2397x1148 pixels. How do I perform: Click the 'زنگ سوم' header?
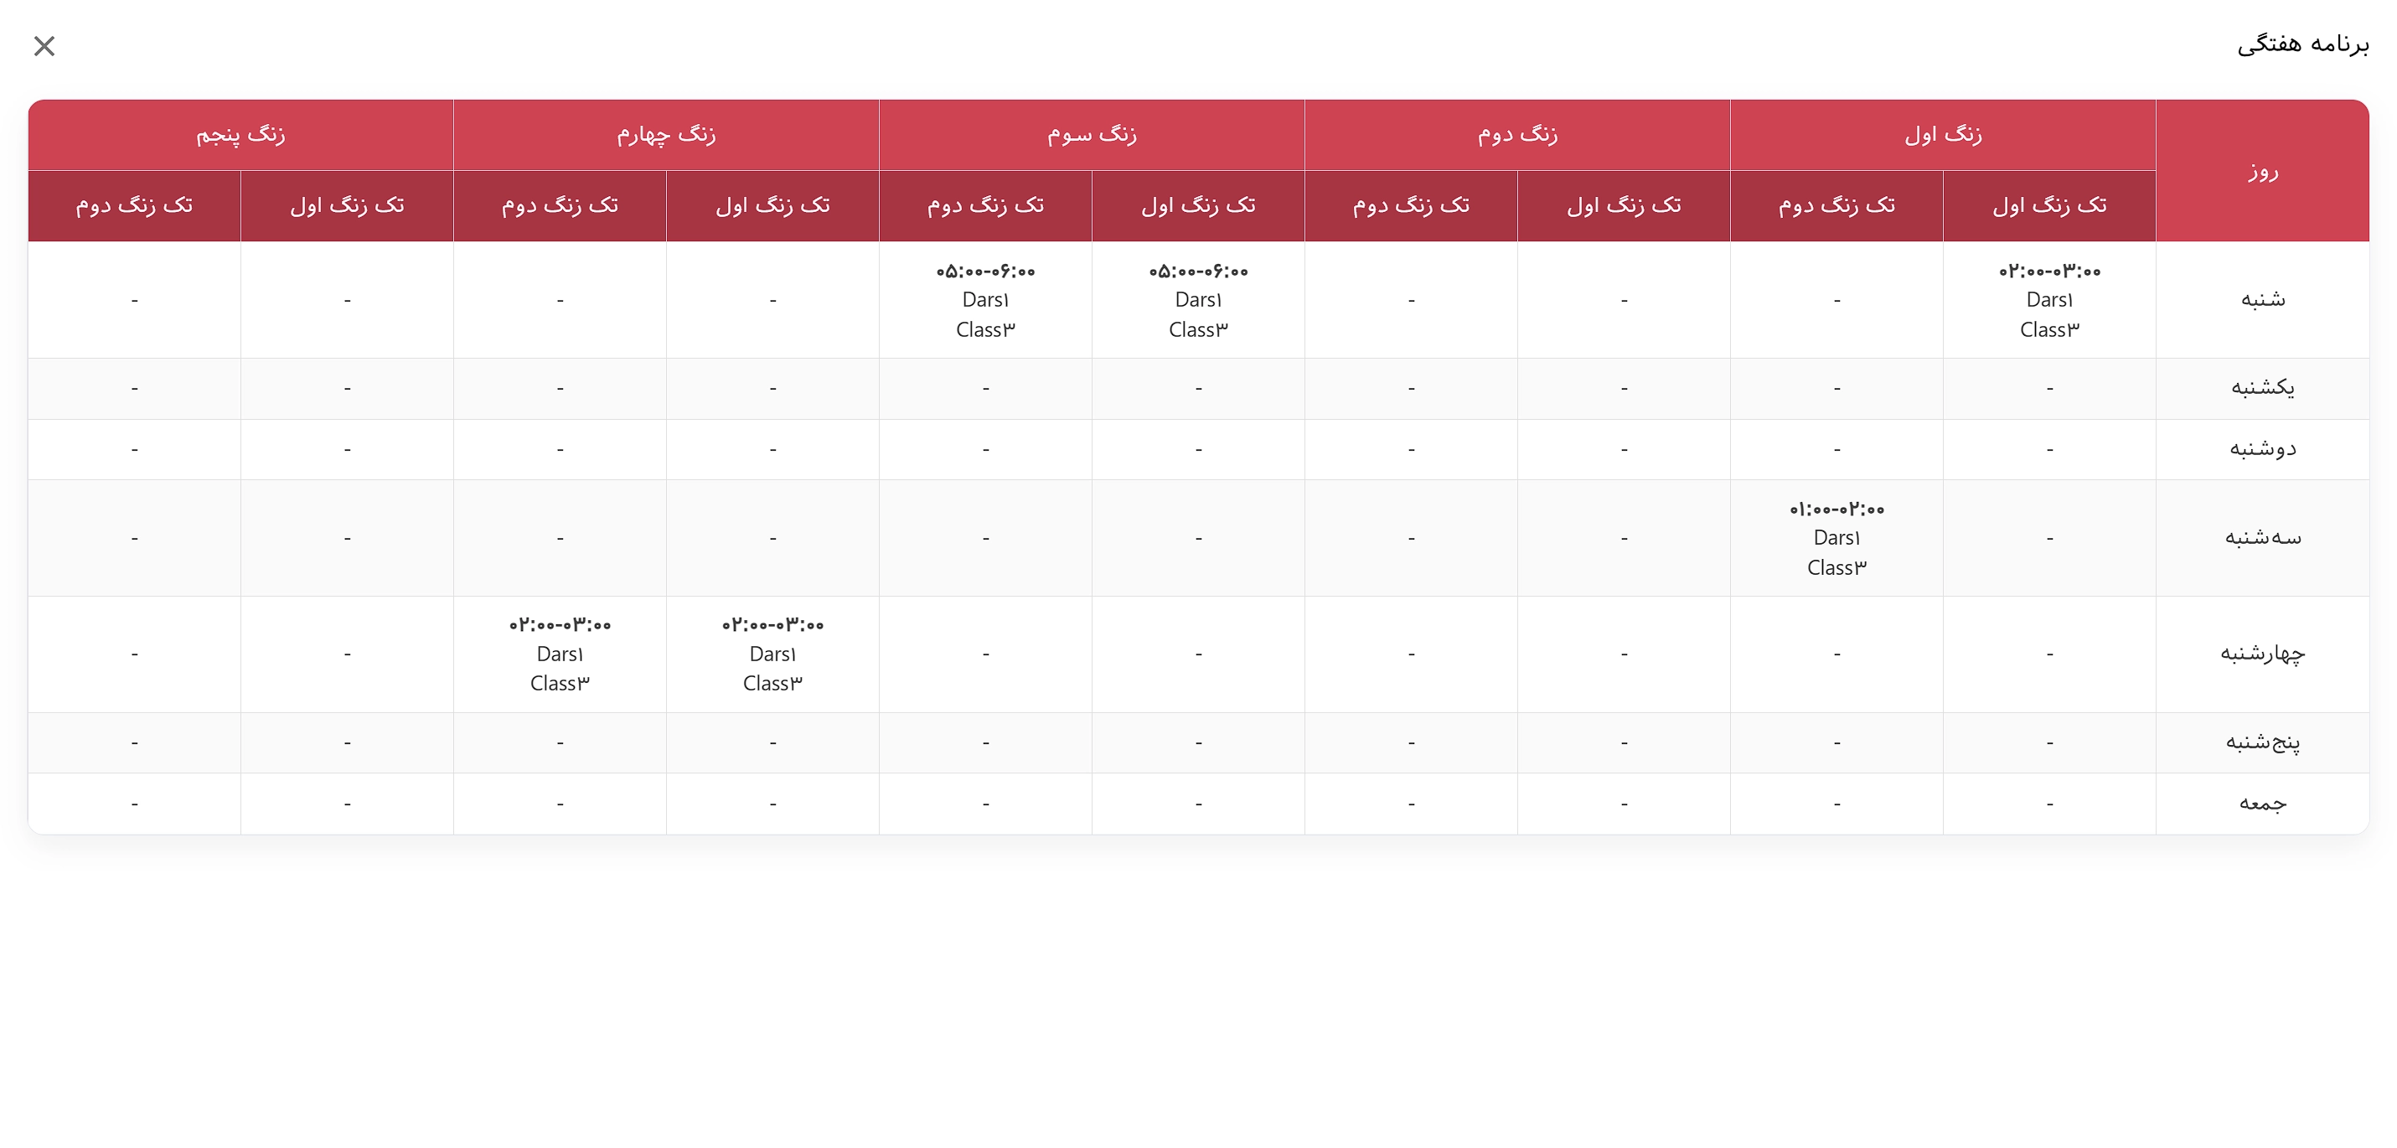[1092, 135]
